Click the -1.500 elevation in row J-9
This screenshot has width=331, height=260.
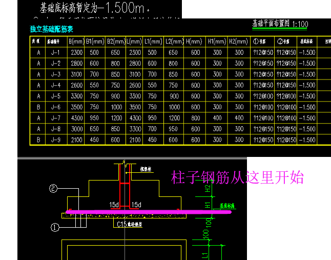pyautogui.click(x=307, y=140)
